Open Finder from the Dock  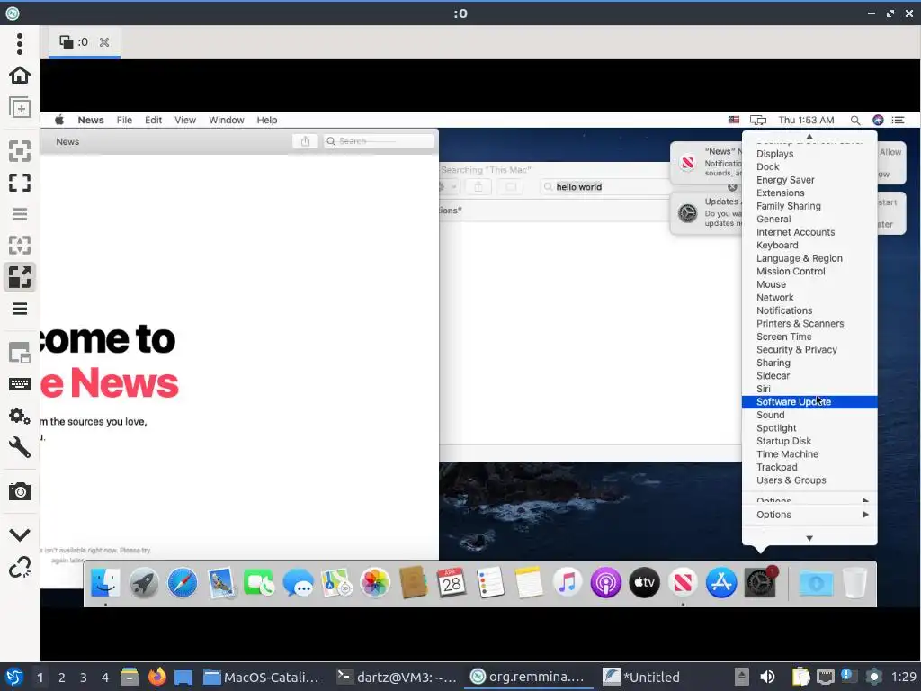[x=105, y=583]
